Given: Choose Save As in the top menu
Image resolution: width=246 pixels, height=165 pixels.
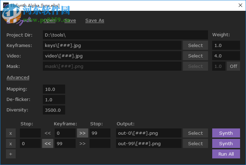Looking at the screenshot, I should pyautogui.click(x=95, y=21).
